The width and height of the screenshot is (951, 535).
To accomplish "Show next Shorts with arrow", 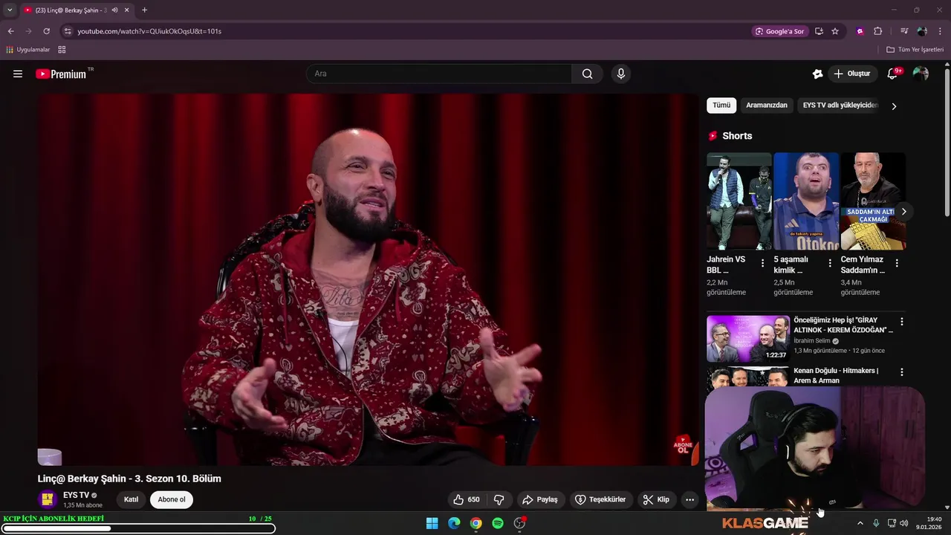I will (x=903, y=212).
